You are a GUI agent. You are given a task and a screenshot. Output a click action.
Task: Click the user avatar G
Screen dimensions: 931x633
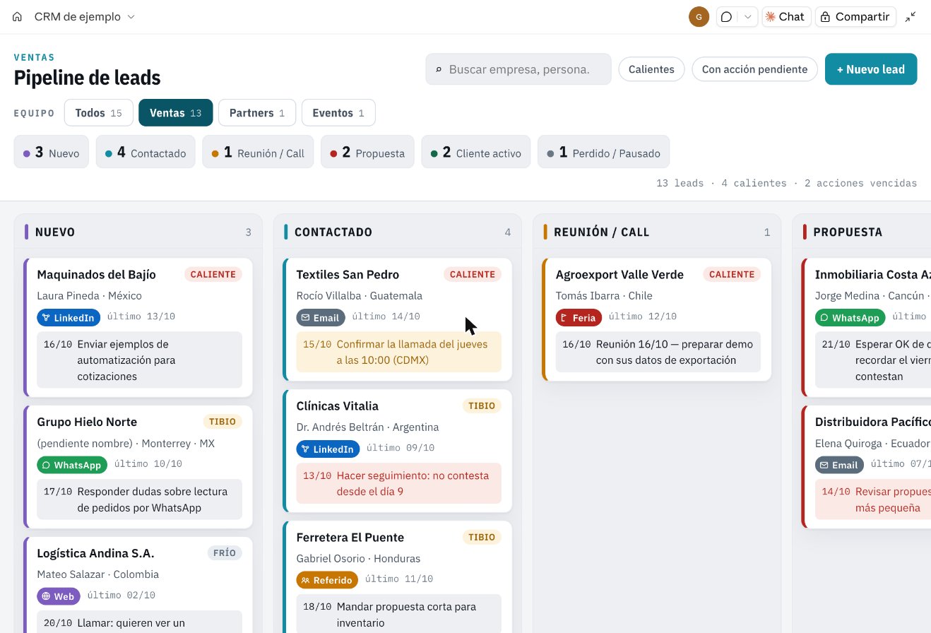coord(699,17)
